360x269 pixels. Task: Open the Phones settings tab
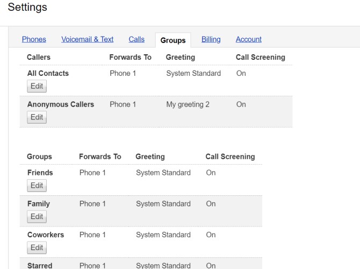pyautogui.click(x=34, y=39)
